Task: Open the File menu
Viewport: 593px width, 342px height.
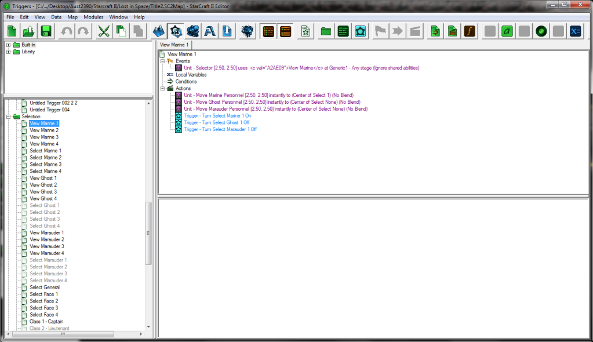Action: (10, 17)
